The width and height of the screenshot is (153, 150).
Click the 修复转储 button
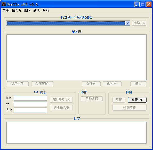pos(129,108)
